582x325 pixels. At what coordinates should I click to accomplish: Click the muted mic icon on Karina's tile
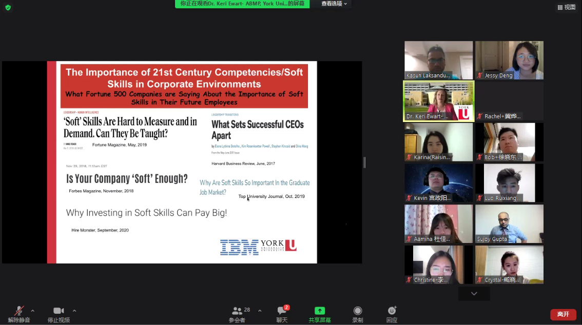click(x=409, y=157)
